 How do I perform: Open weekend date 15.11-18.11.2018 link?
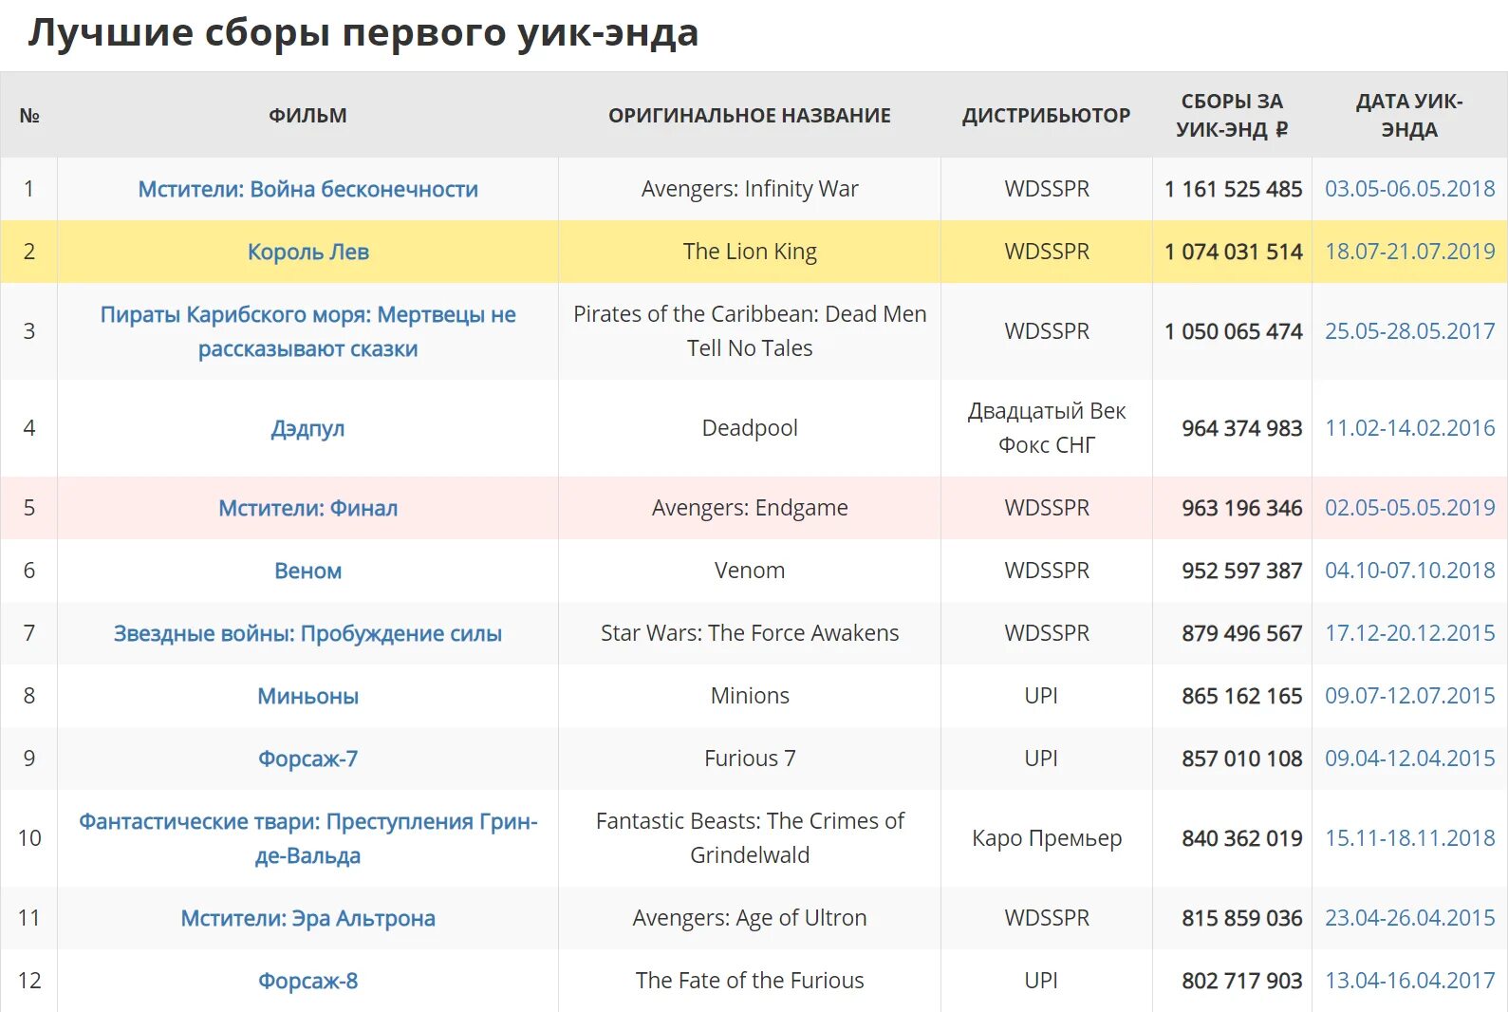(x=1409, y=838)
